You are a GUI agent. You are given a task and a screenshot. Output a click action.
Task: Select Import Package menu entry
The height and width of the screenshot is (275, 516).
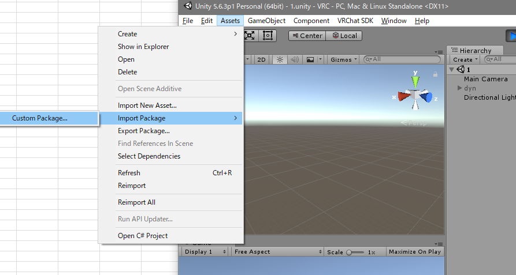click(171, 118)
